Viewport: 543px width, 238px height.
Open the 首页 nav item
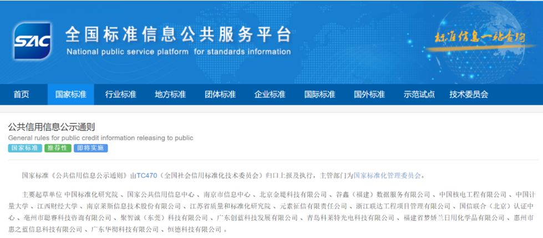tap(22, 94)
